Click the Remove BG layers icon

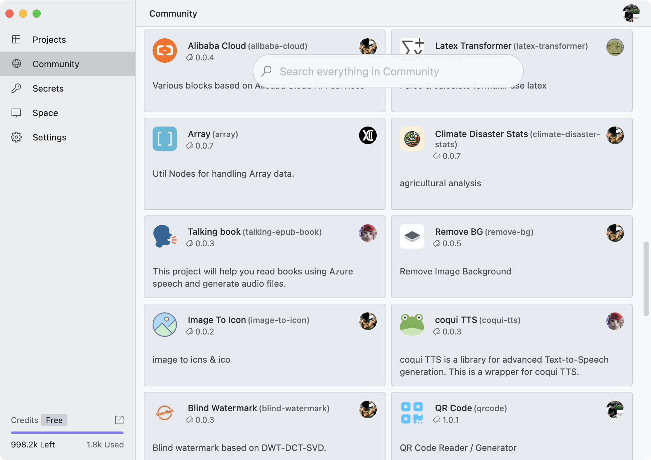point(412,236)
